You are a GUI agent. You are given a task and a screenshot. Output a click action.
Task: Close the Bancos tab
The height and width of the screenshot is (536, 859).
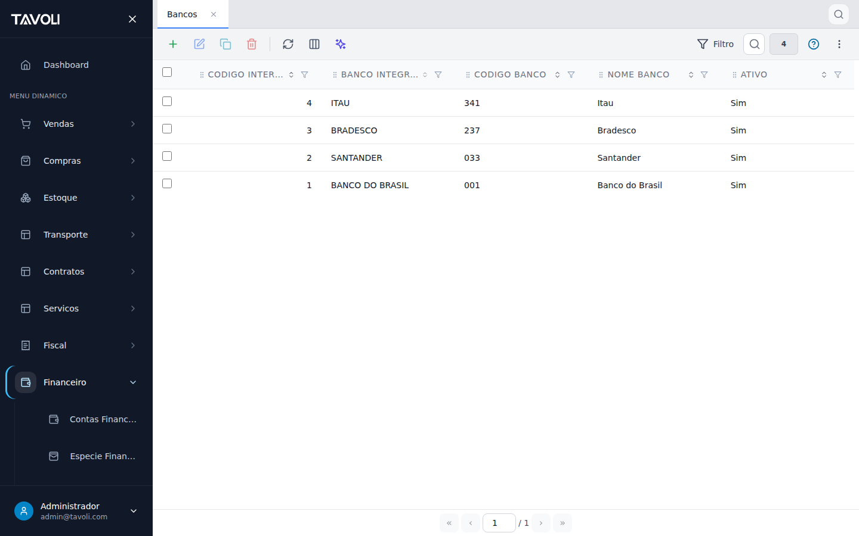pyautogui.click(x=214, y=14)
